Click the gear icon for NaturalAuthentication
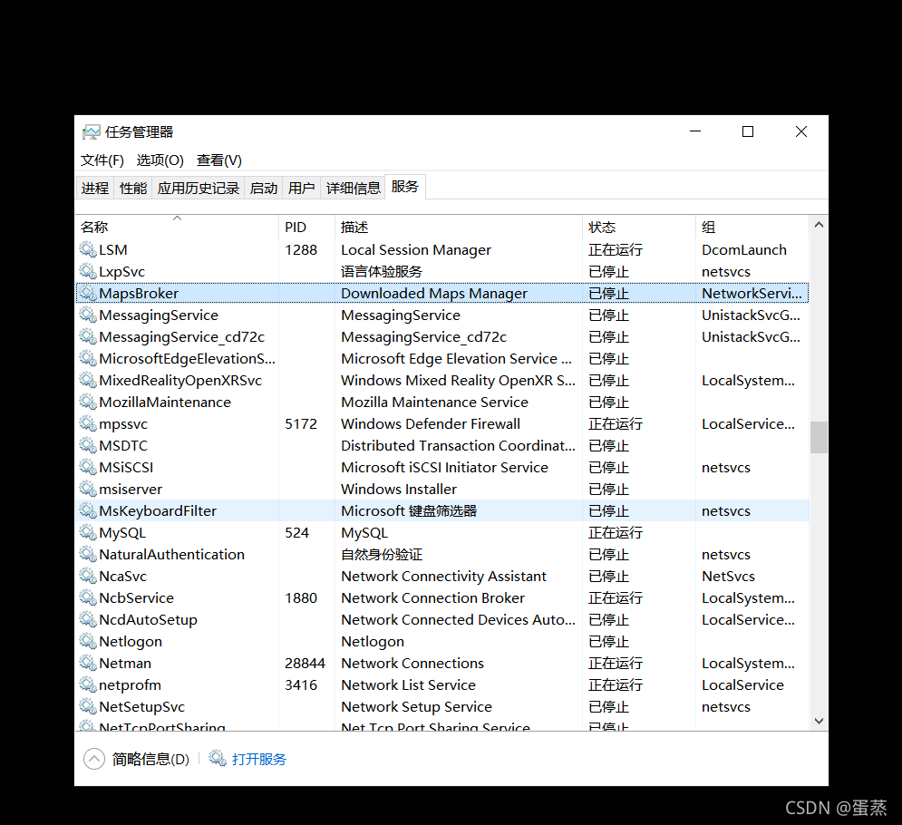 tap(88, 554)
